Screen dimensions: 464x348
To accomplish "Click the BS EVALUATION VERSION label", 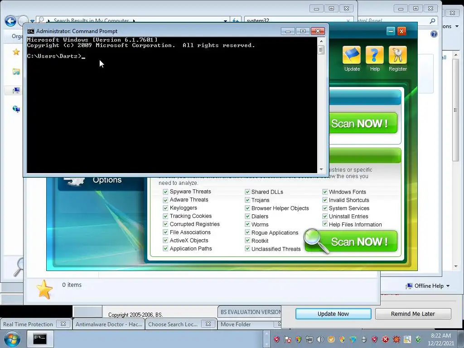I will (251, 312).
